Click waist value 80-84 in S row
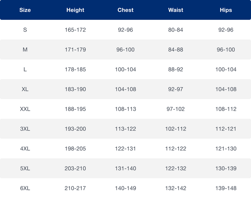This screenshot has width=251, height=198. [x=176, y=30]
